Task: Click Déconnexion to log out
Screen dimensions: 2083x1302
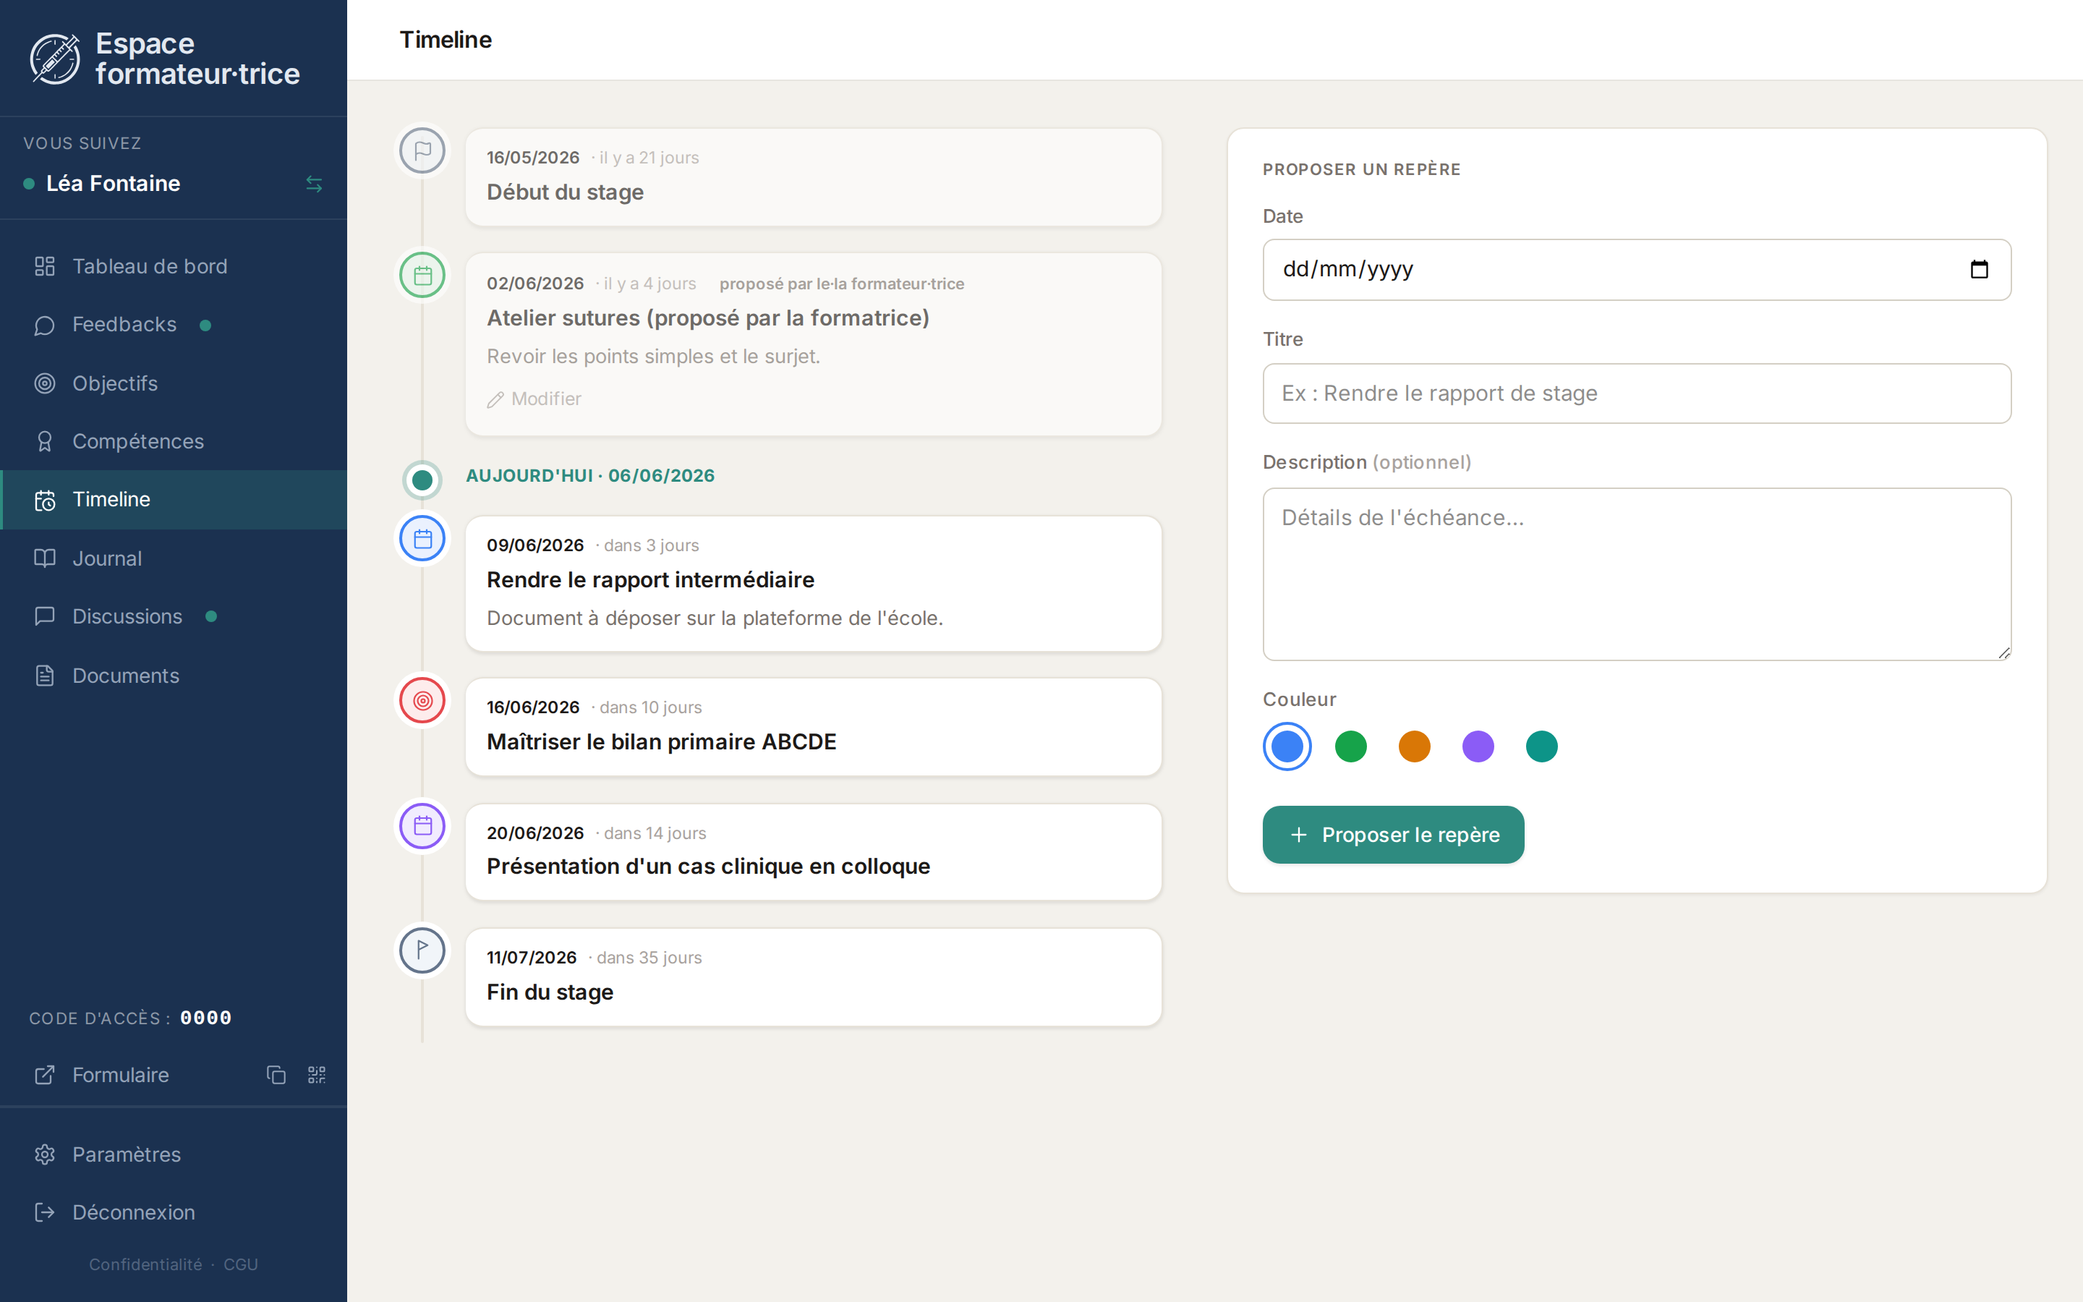Action: click(173, 1212)
